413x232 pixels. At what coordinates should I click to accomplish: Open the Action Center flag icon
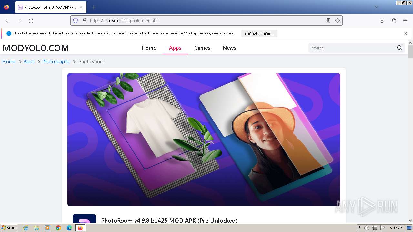[382, 228]
